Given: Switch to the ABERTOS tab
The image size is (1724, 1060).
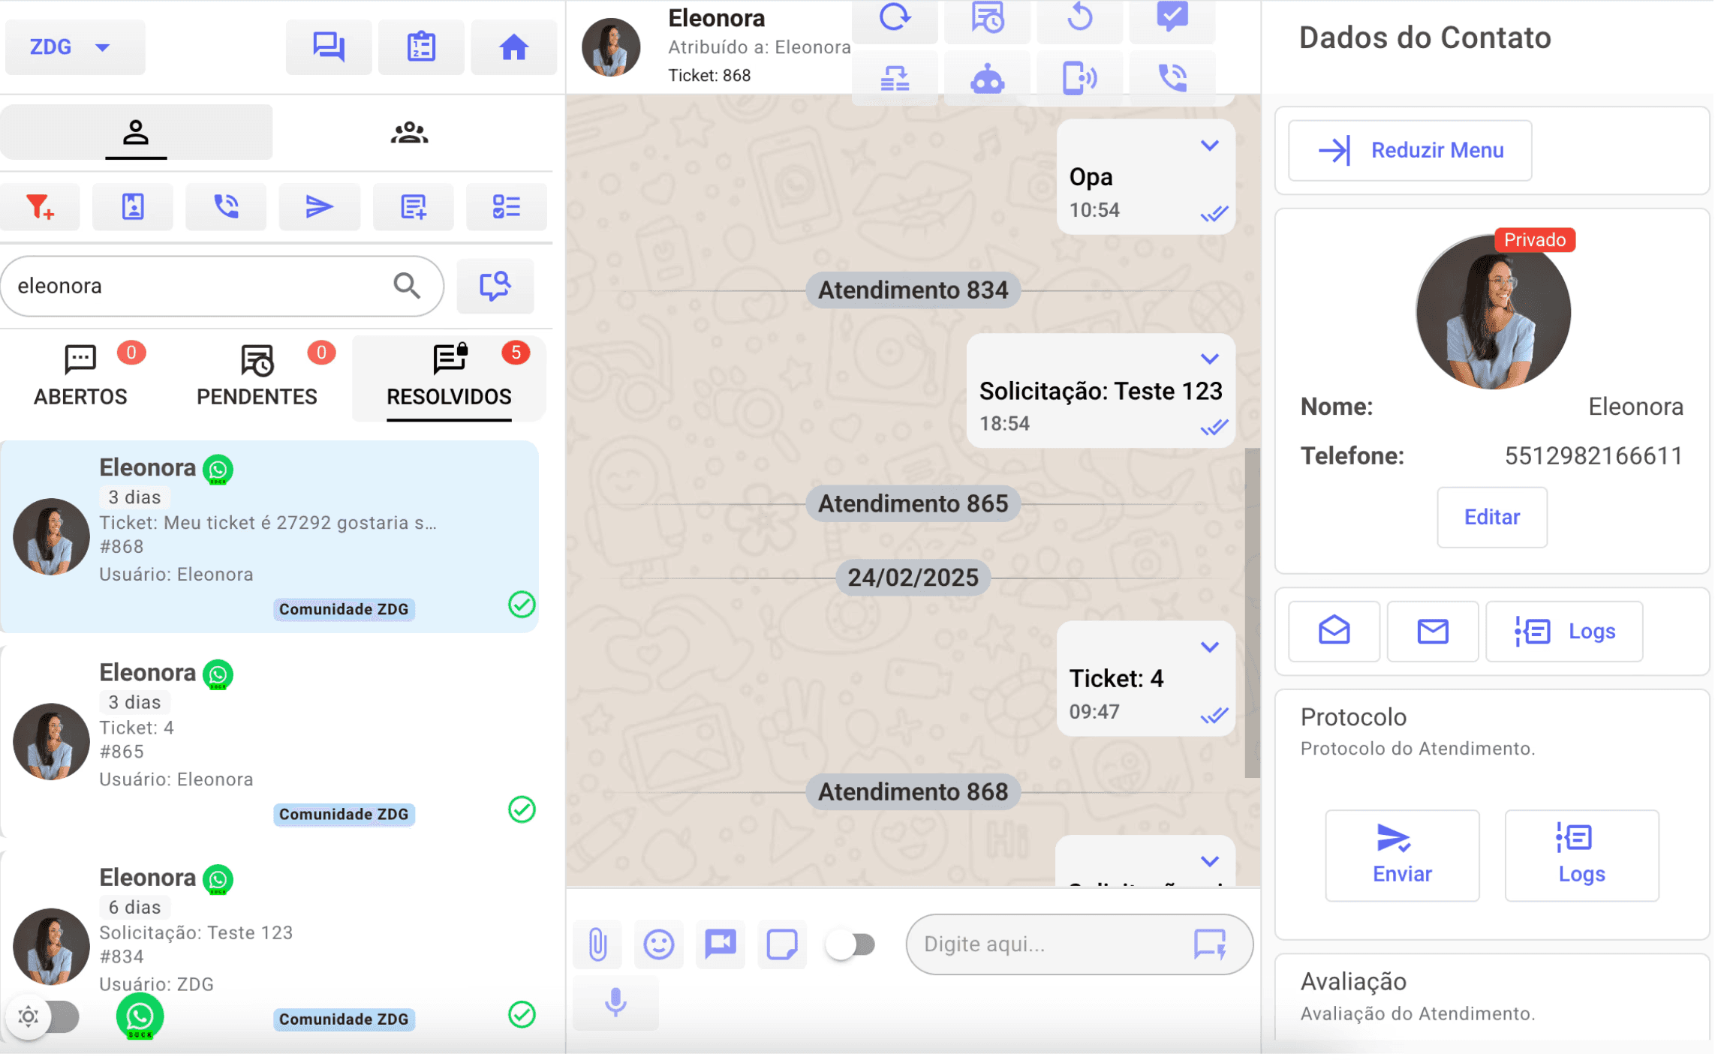Looking at the screenshot, I should point(80,375).
